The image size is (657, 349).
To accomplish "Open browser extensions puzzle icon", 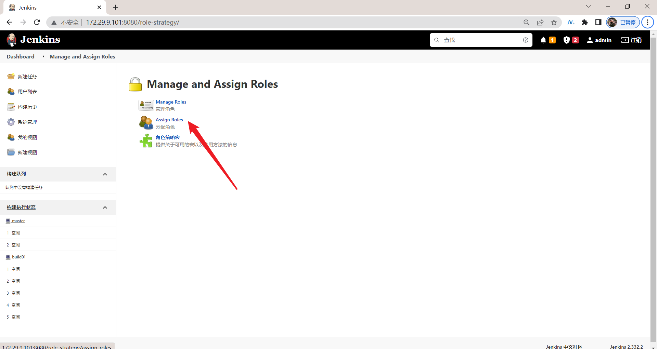I will [x=584, y=23].
